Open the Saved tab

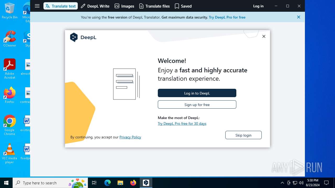pos(183,6)
